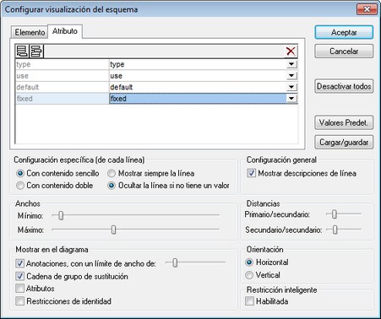381x319 pixels.
Task: Open the type row dropdown
Action: (x=291, y=64)
